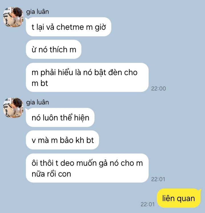Select message "ôi thôi t deo muốn gả"
Viewport: 205px width, 213px height.
pos(87,168)
